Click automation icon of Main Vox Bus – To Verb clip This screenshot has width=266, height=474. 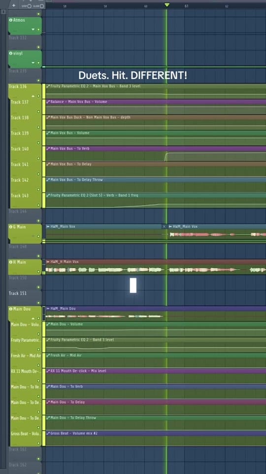48,149
